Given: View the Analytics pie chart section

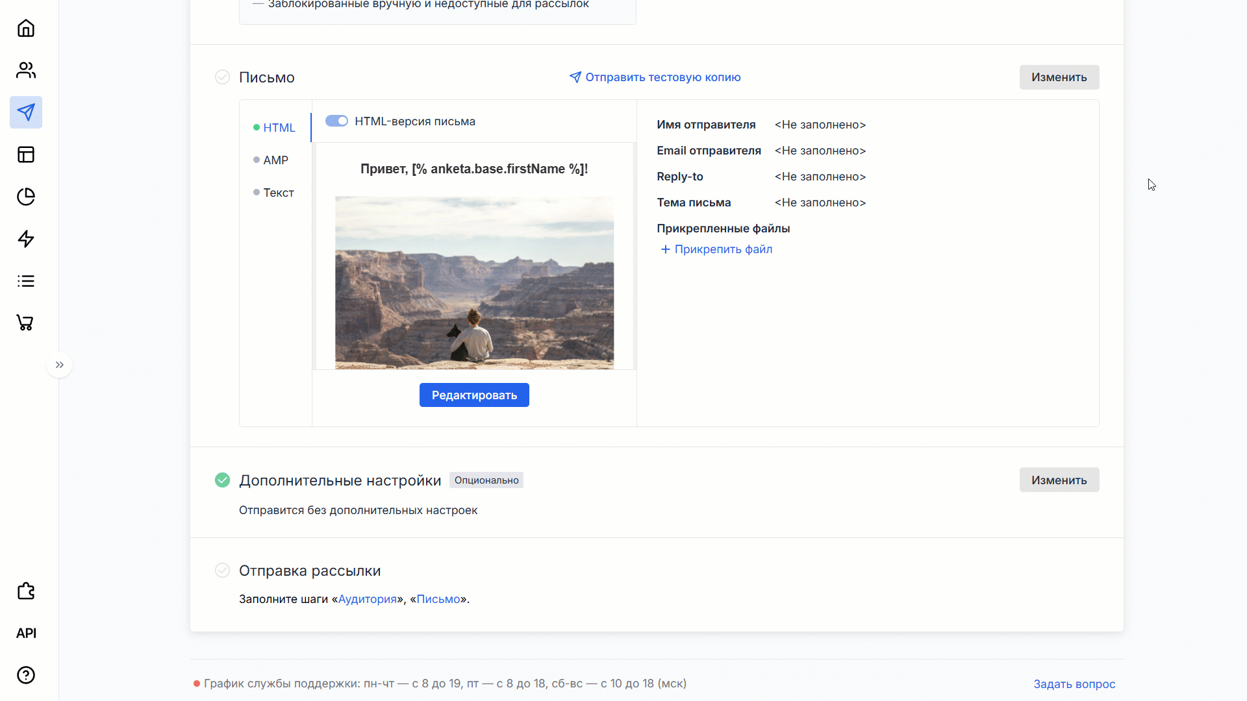Looking at the screenshot, I should [26, 197].
